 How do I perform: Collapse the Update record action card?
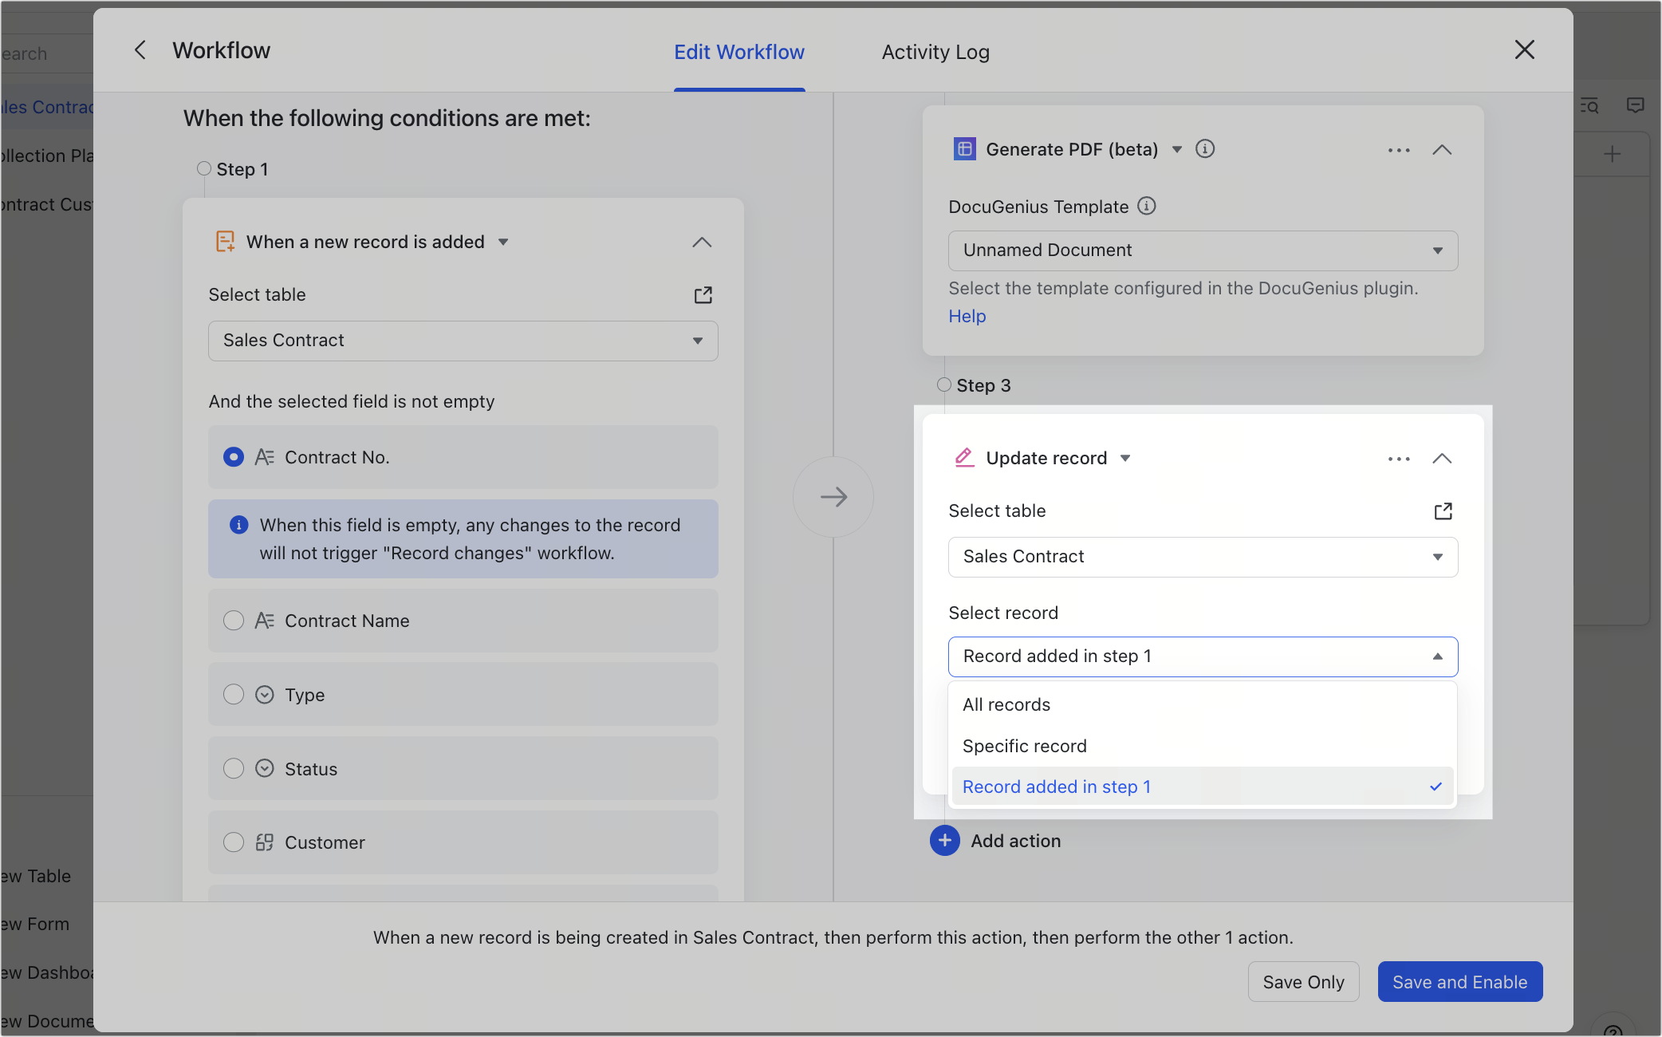tap(1442, 459)
